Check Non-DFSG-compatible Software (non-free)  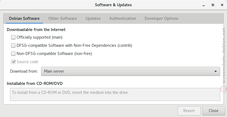pos(13,54)
